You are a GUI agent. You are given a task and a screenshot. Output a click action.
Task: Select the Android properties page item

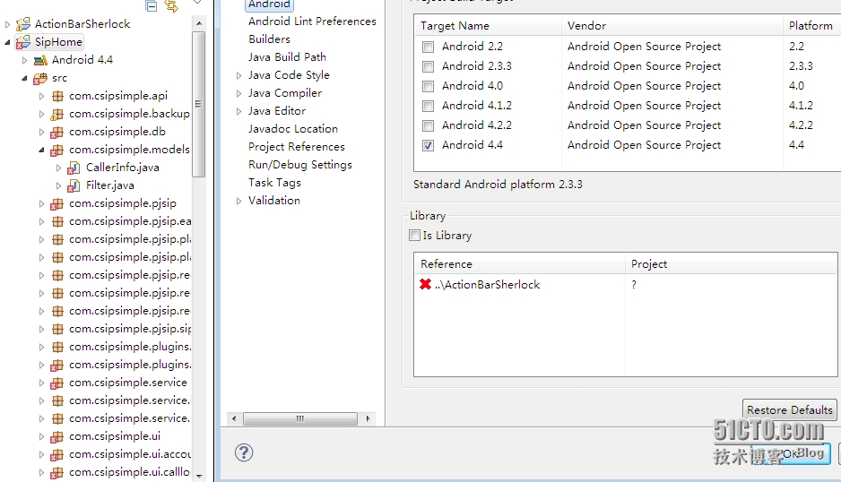coord(269,4)
